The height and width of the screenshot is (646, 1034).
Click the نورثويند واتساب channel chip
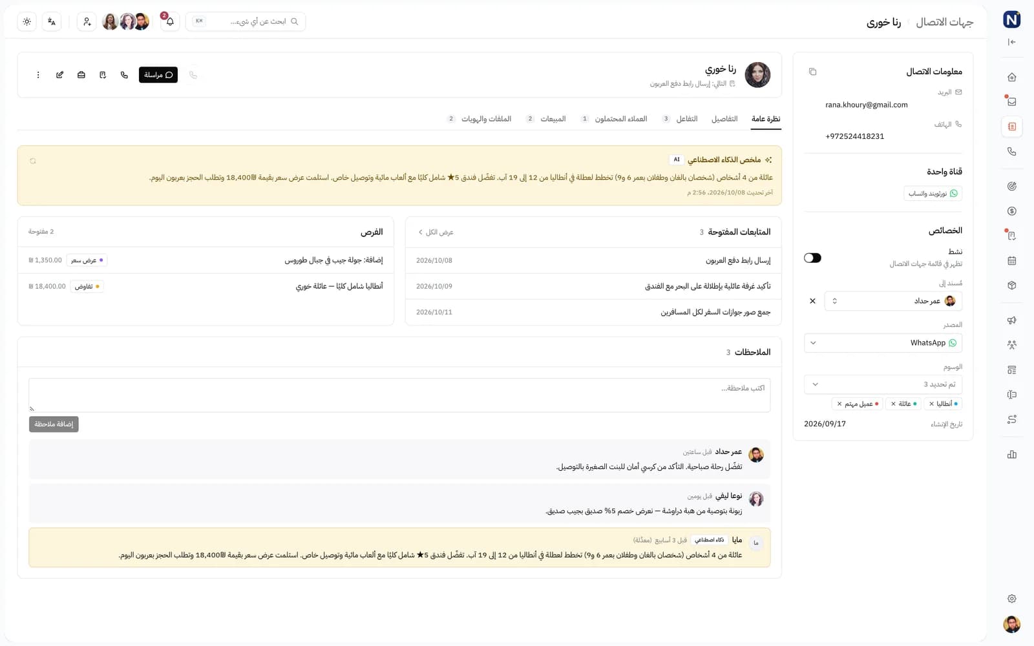point(933,193)
